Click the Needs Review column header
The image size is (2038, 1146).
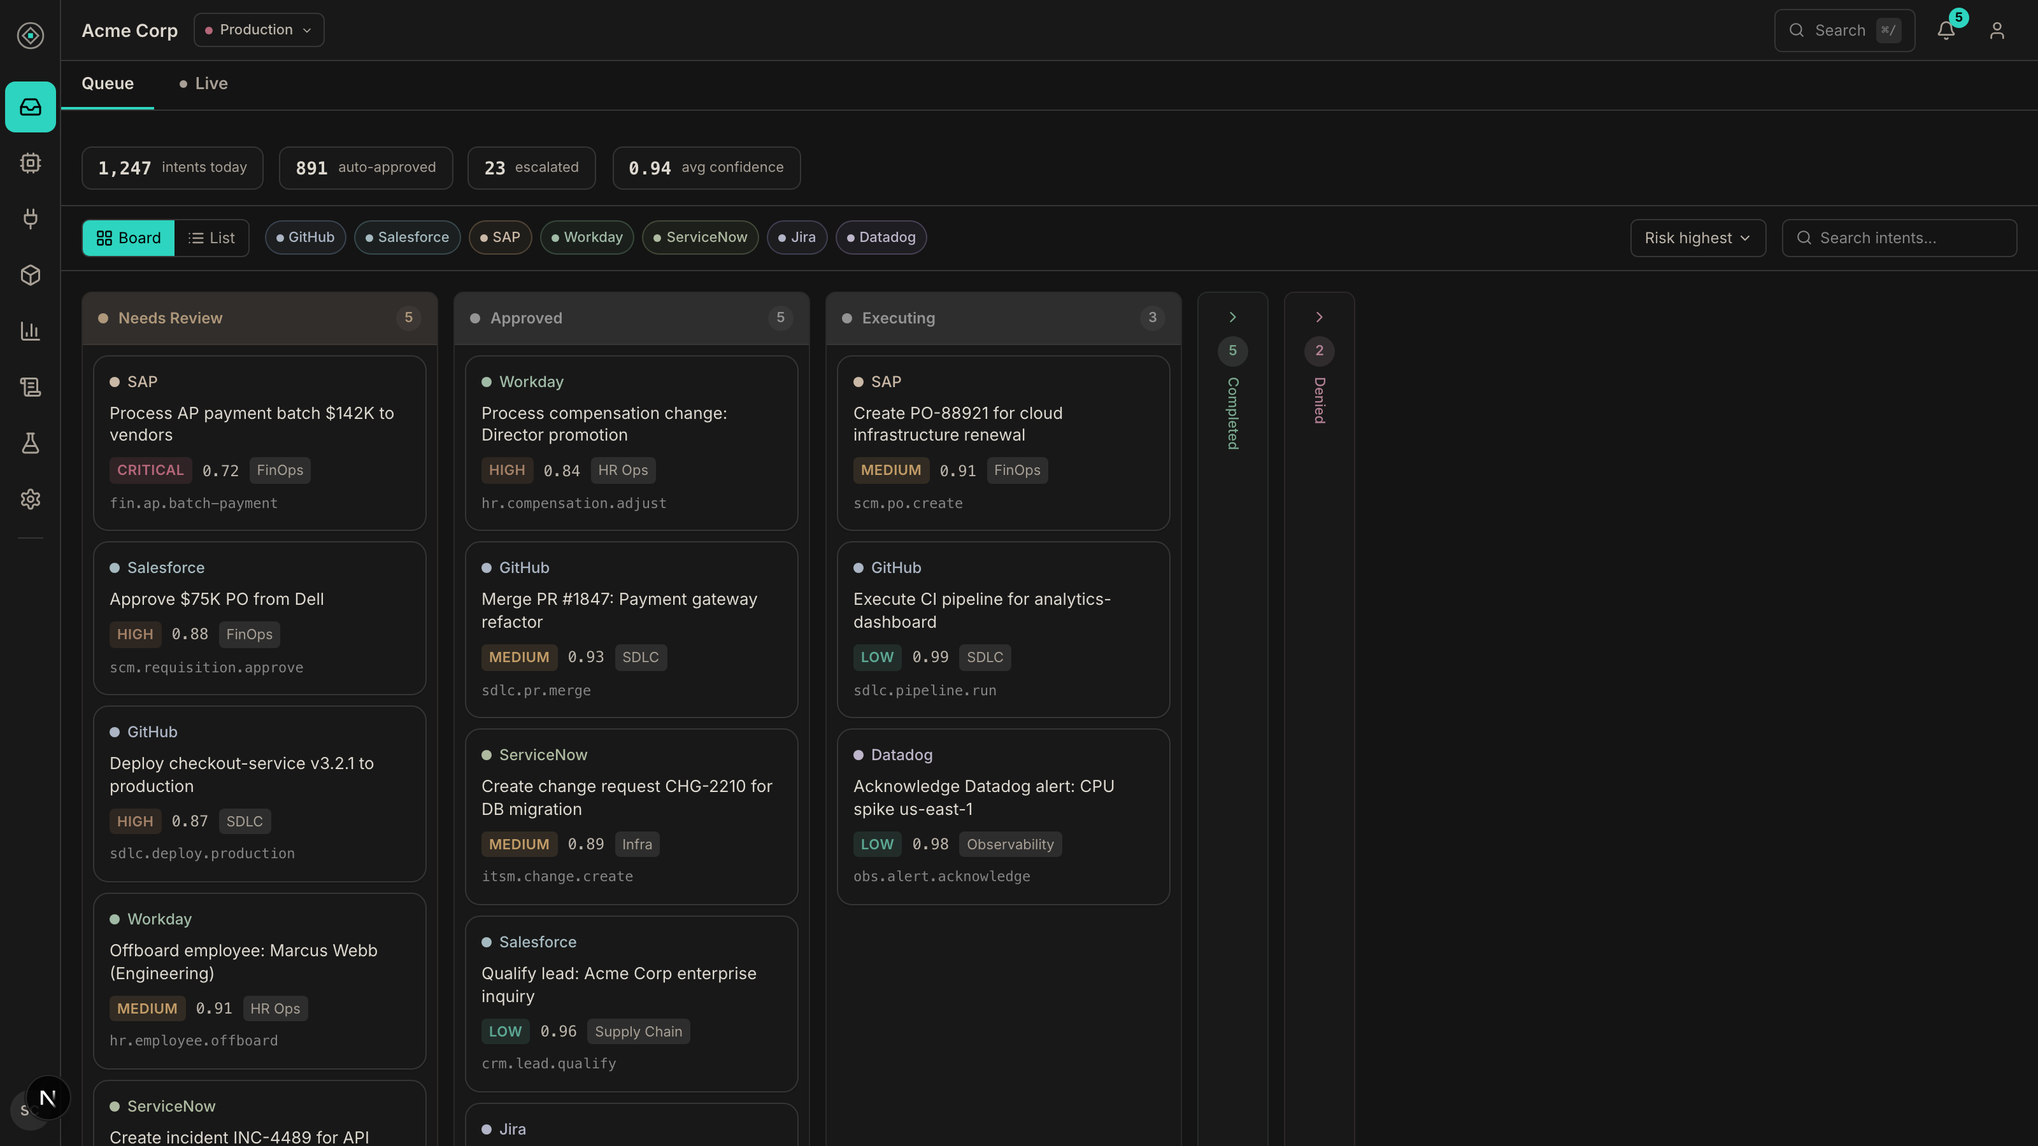click(259, 318)
